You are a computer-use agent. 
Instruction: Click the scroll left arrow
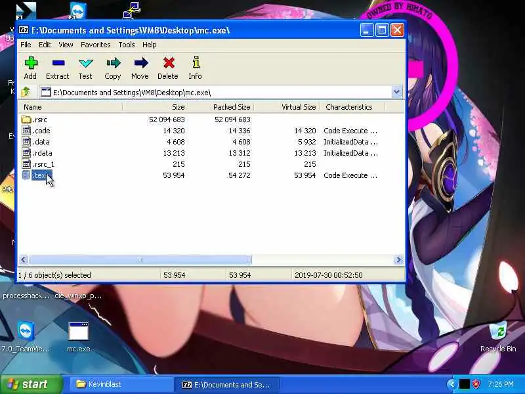(24, 259)
